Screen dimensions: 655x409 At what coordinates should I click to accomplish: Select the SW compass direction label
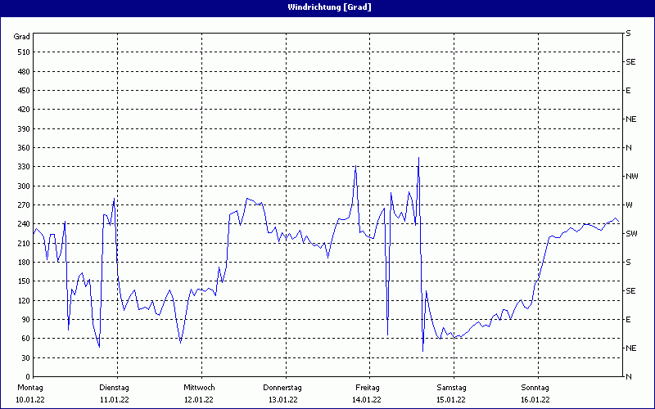pyautogui.click(x=631, y=233)
